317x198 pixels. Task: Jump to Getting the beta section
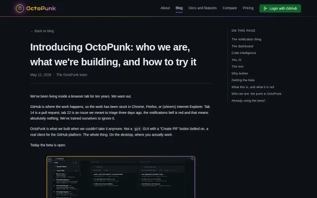[x=243, y=80]
